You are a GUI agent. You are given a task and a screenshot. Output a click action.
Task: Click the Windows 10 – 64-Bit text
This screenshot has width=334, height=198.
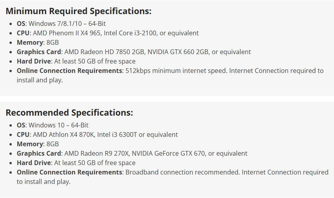pyautogui.click(x=59, y=125)
